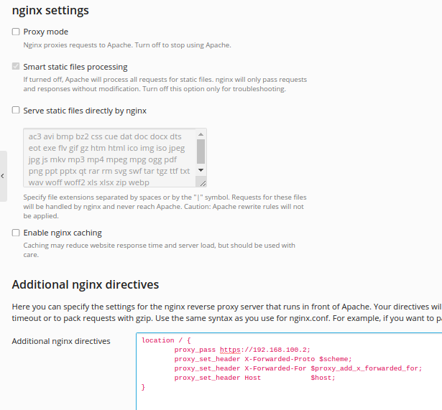This screenshot has width=442, height=410.
Task: Click the file extensions textarea resize grip
Action: click(x=203, y=183)
